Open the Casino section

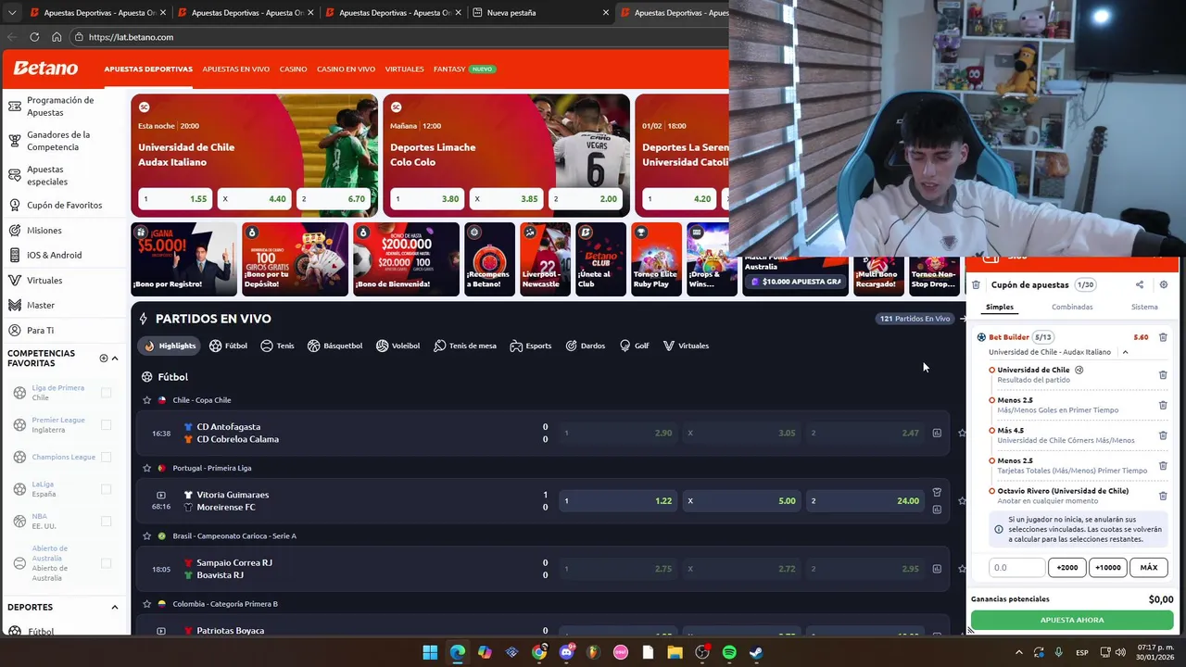(294, 69)
